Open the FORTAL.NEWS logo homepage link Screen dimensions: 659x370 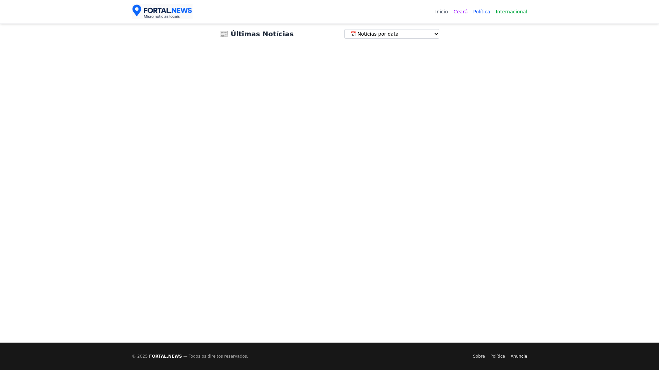point(162,12)
